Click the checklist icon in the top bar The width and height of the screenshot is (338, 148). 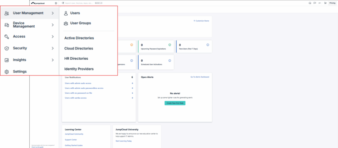[320, 3]
